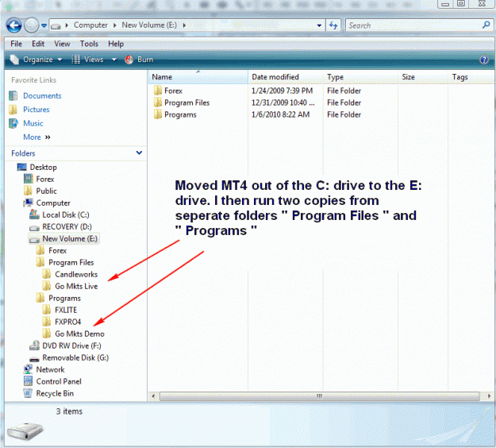Focus the Search input box
The width and height of the screenshot is (496, 448).
(x=414, y=25)
